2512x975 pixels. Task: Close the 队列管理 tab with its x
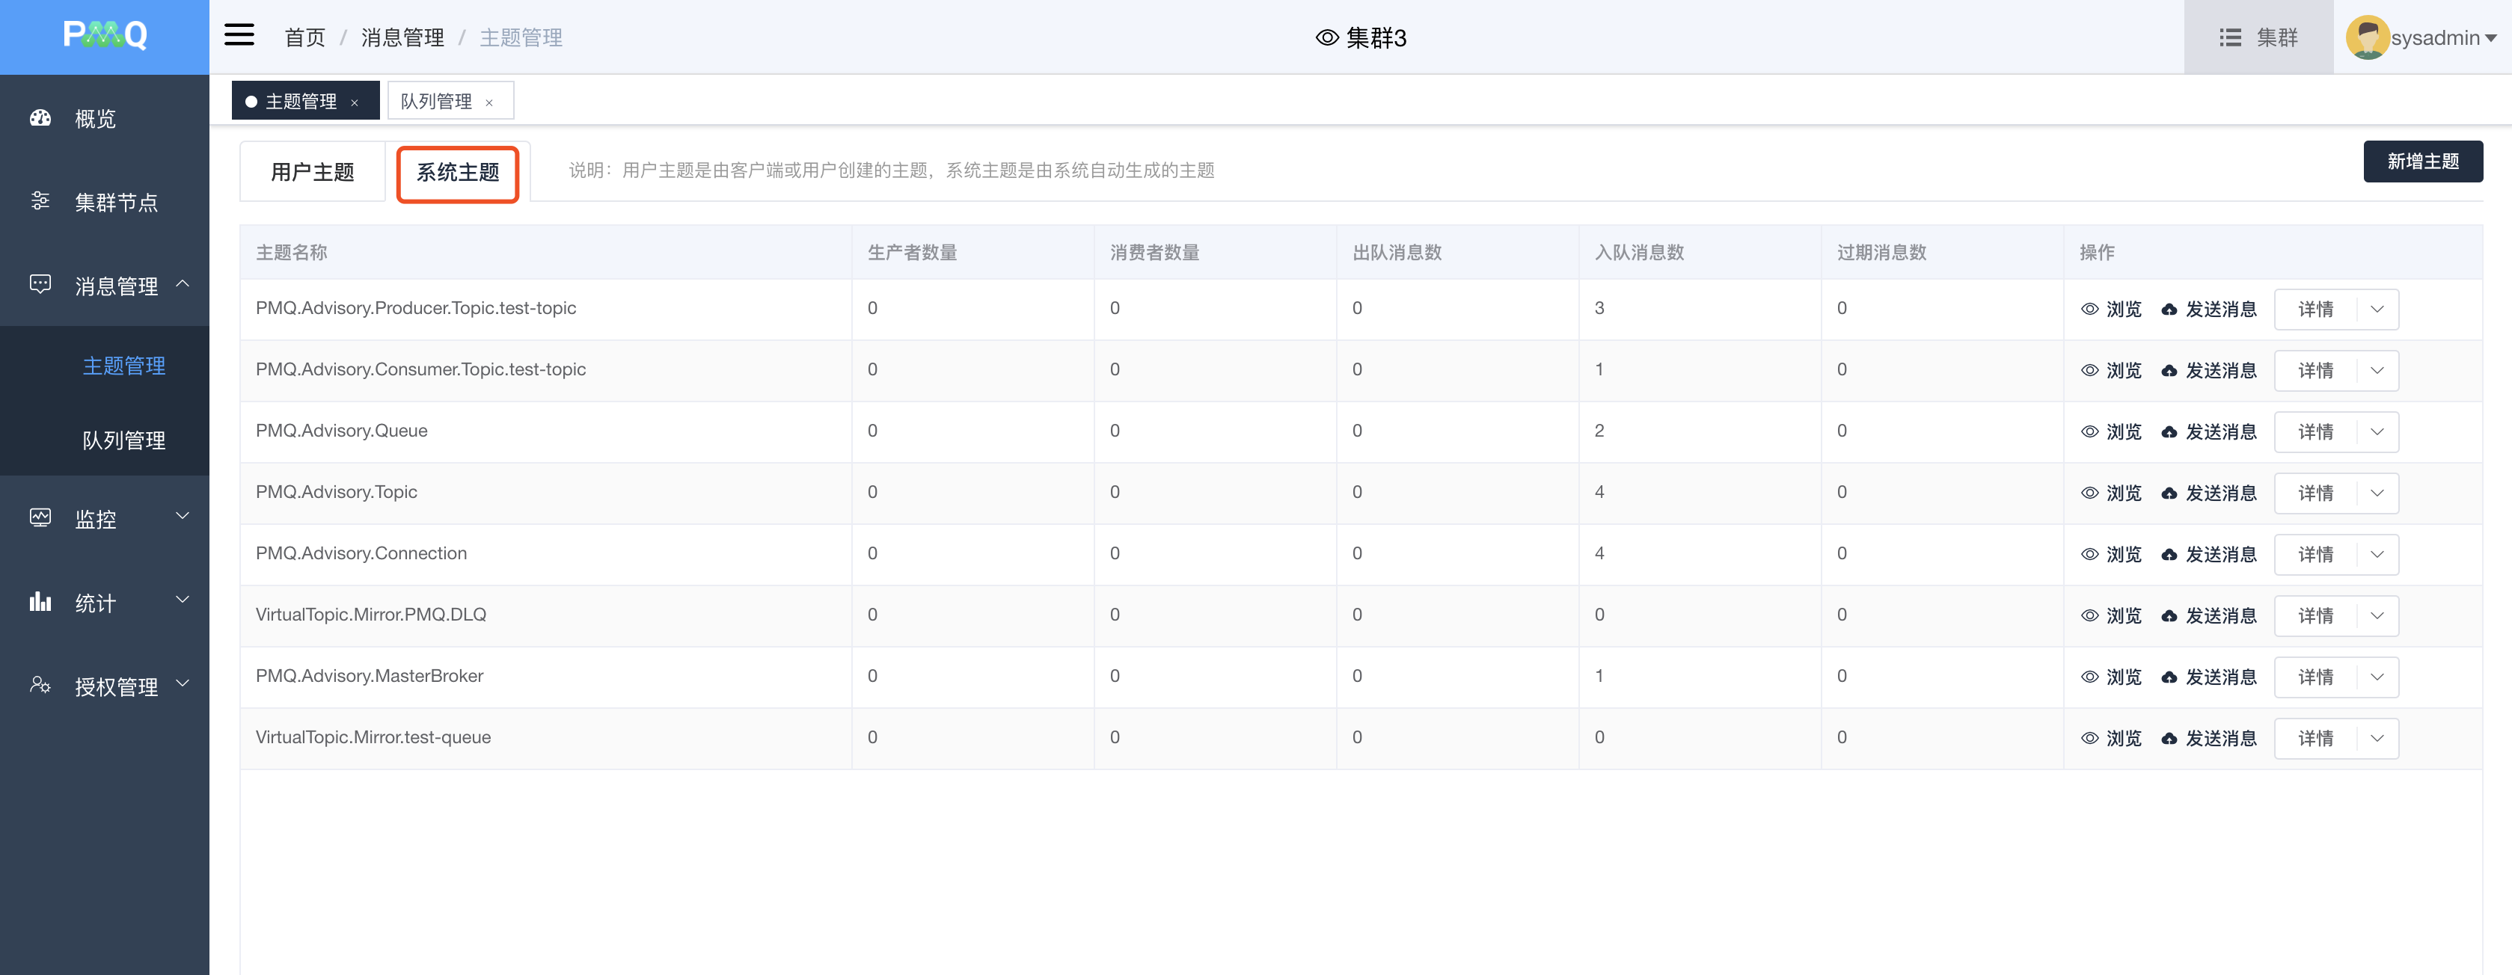tap(489, 103)
